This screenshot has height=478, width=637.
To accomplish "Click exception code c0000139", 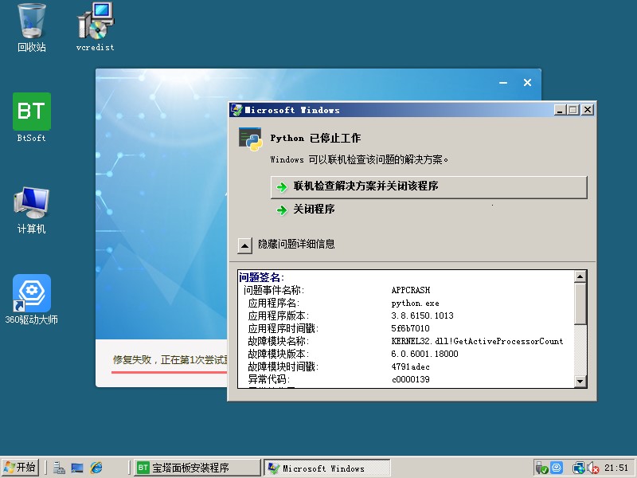I will pos(411,380).
